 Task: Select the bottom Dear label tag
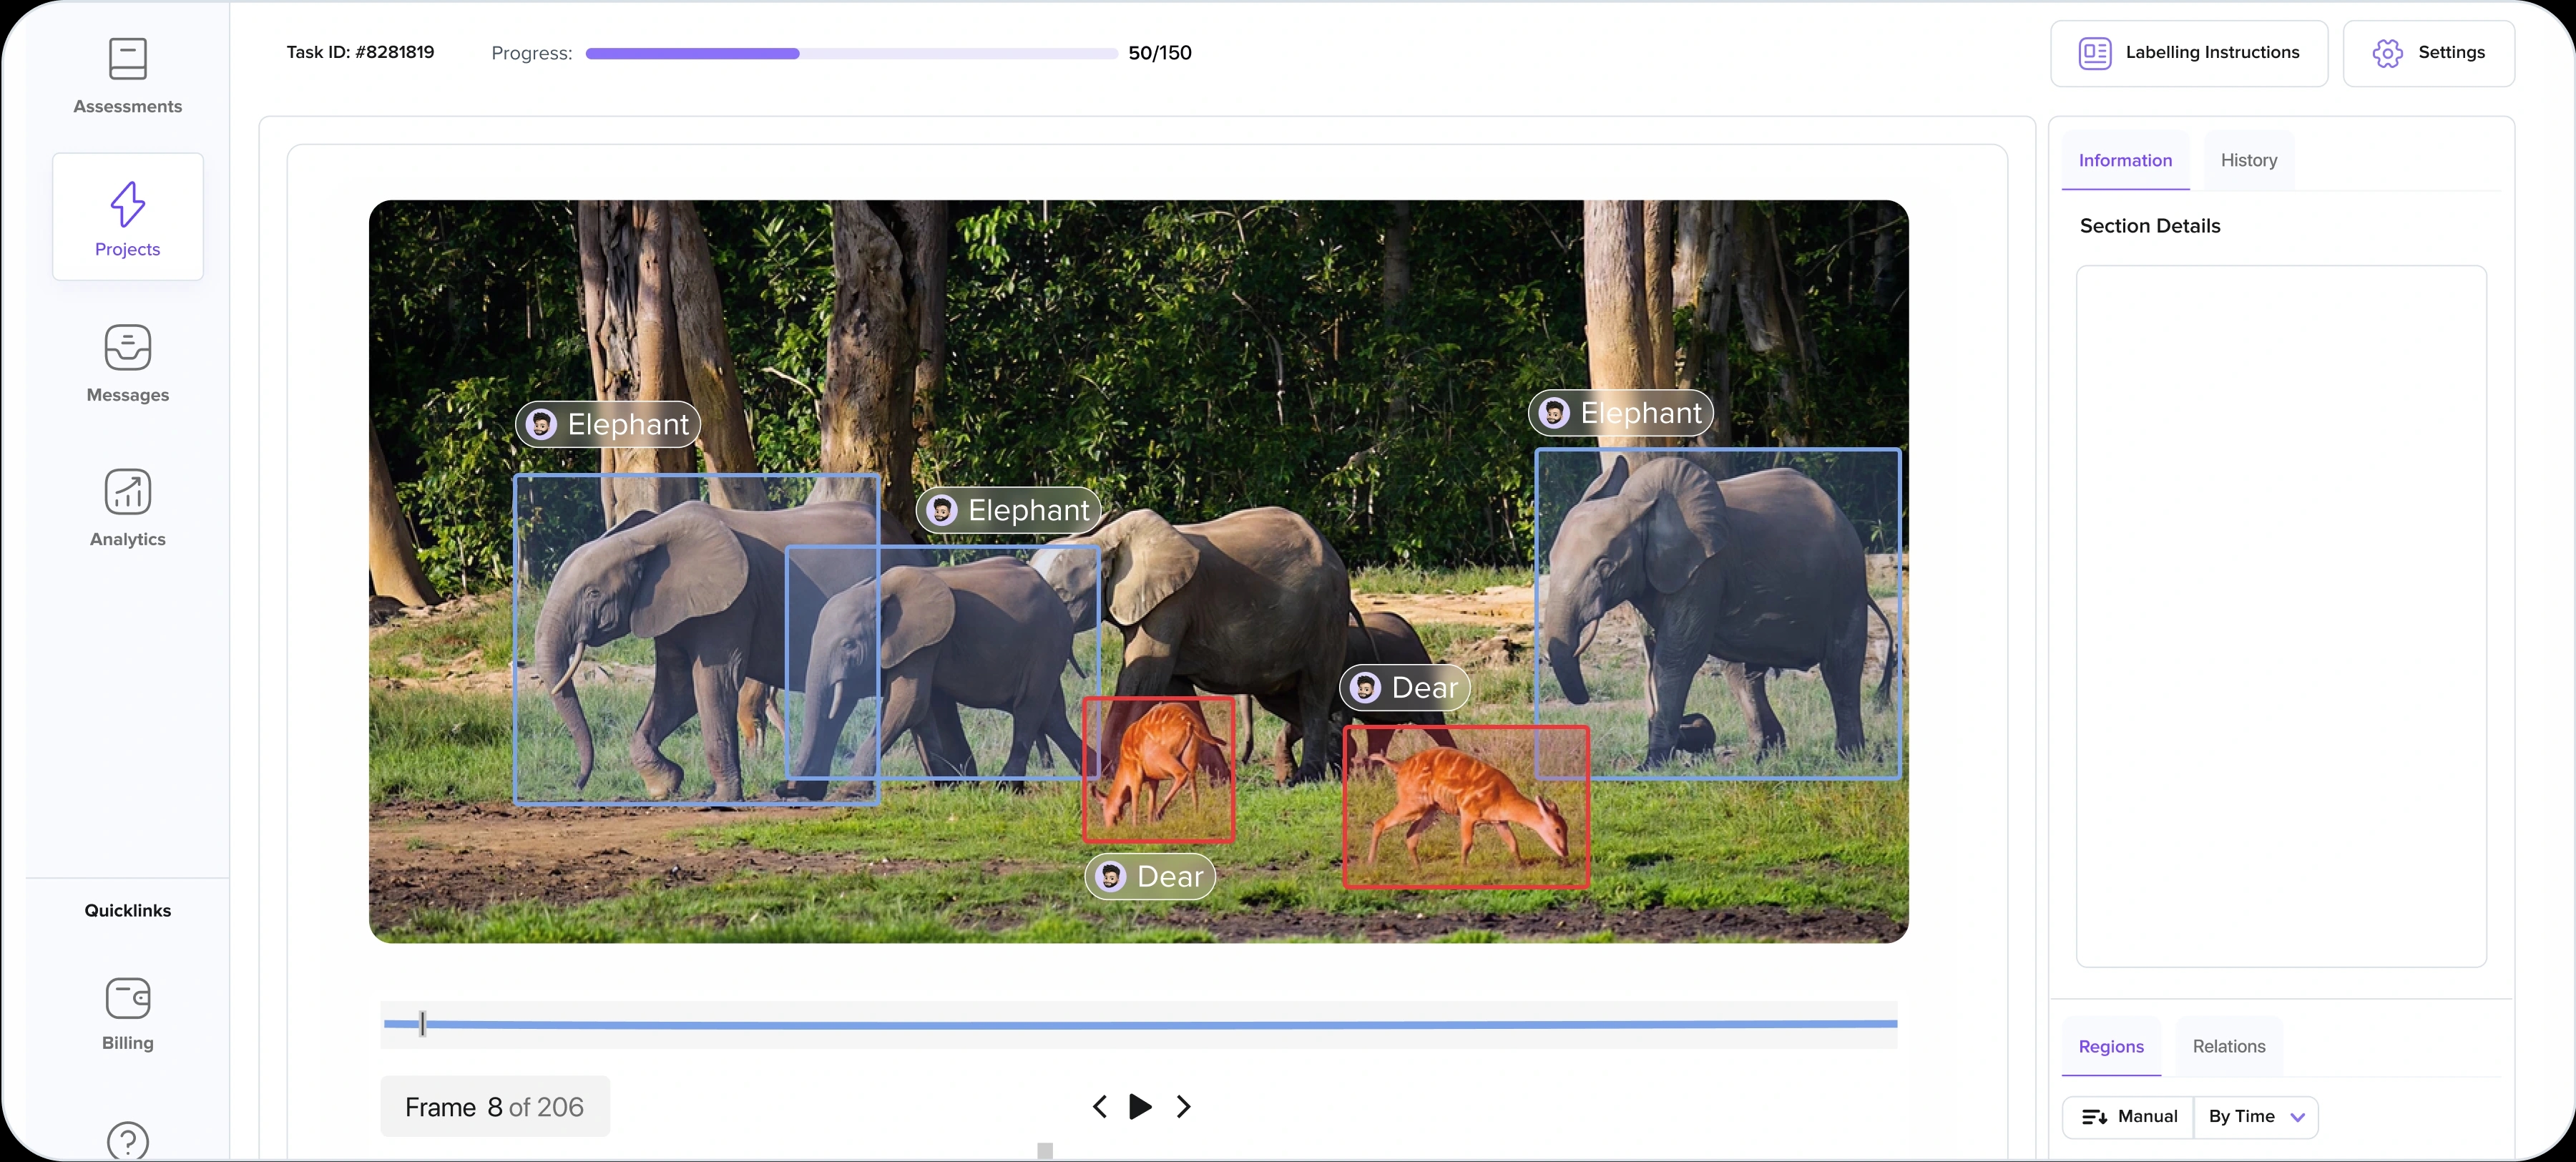point(1150,876)
